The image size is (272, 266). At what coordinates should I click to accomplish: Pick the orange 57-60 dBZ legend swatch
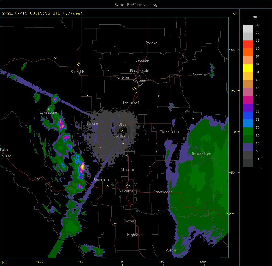pyautogui.click(x=248, y=52)
